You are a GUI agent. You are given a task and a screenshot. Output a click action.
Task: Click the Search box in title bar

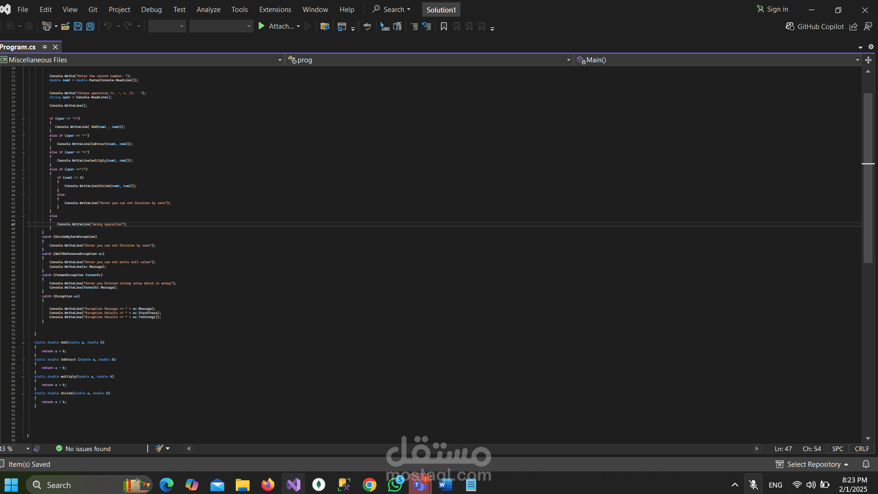(391, 9)
